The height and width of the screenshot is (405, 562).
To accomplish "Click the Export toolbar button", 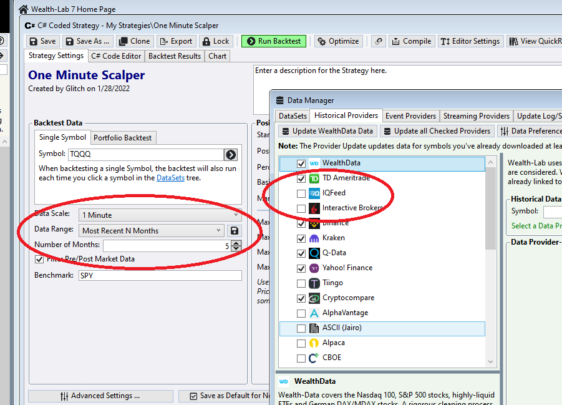I will (x=175, y=41).
